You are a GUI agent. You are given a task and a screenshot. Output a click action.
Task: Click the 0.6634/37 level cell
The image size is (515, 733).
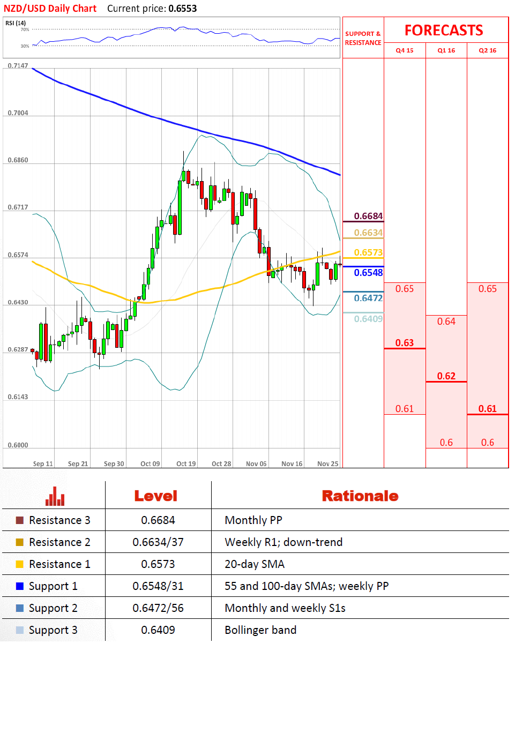[x=158, y=542]
